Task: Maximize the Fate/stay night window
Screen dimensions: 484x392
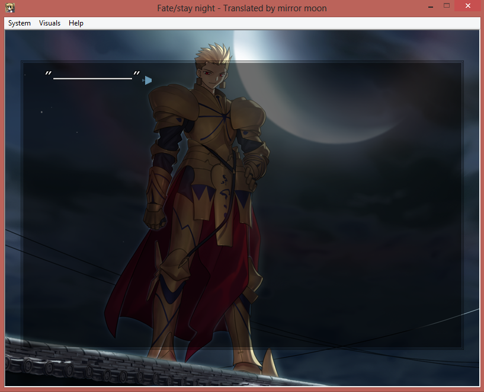Action: pos(446,6)
